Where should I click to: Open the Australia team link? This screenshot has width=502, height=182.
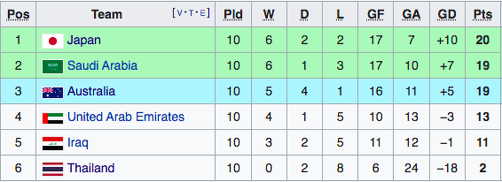point(91,91)
